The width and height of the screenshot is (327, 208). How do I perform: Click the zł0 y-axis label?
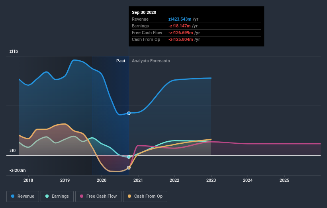pyautogui.click(x=12, y=151)
